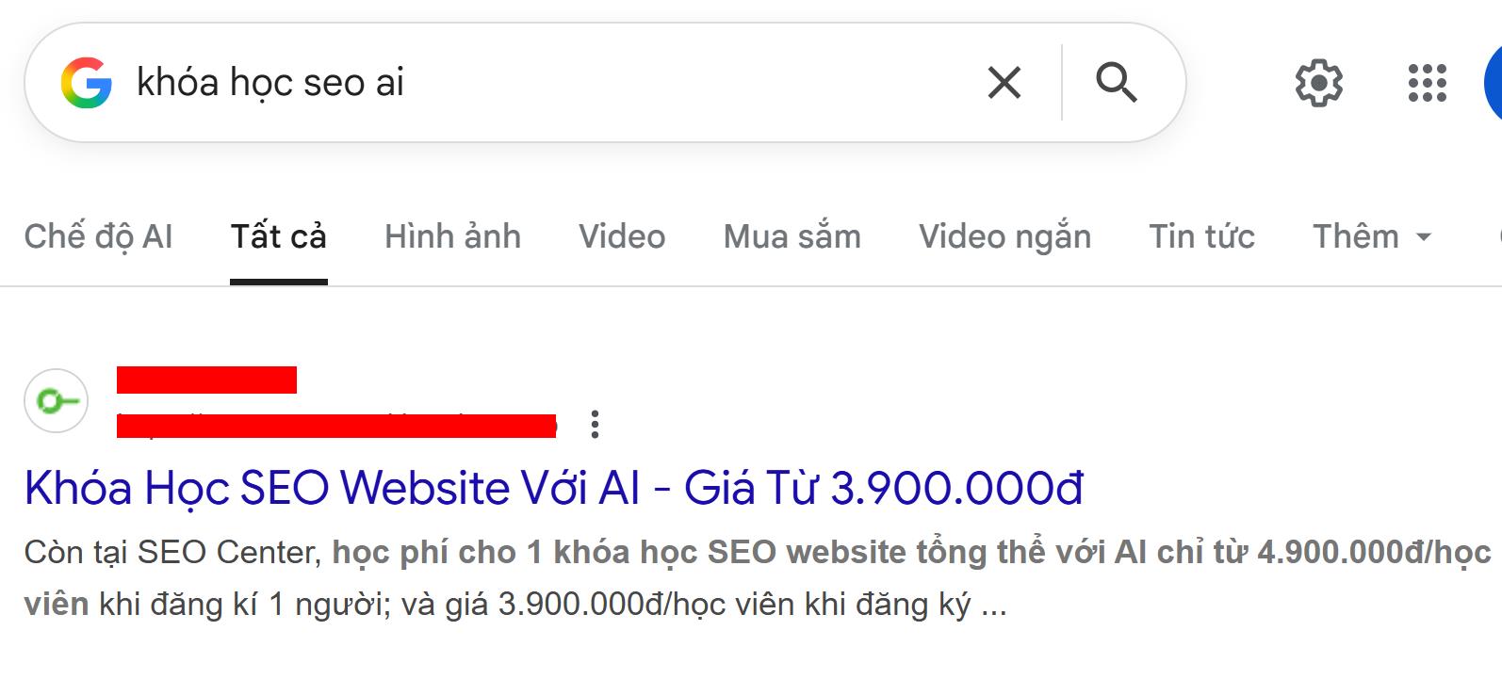Open the Video ngắn tab
Viewport: 1502px width, 679px height.
1005,236
